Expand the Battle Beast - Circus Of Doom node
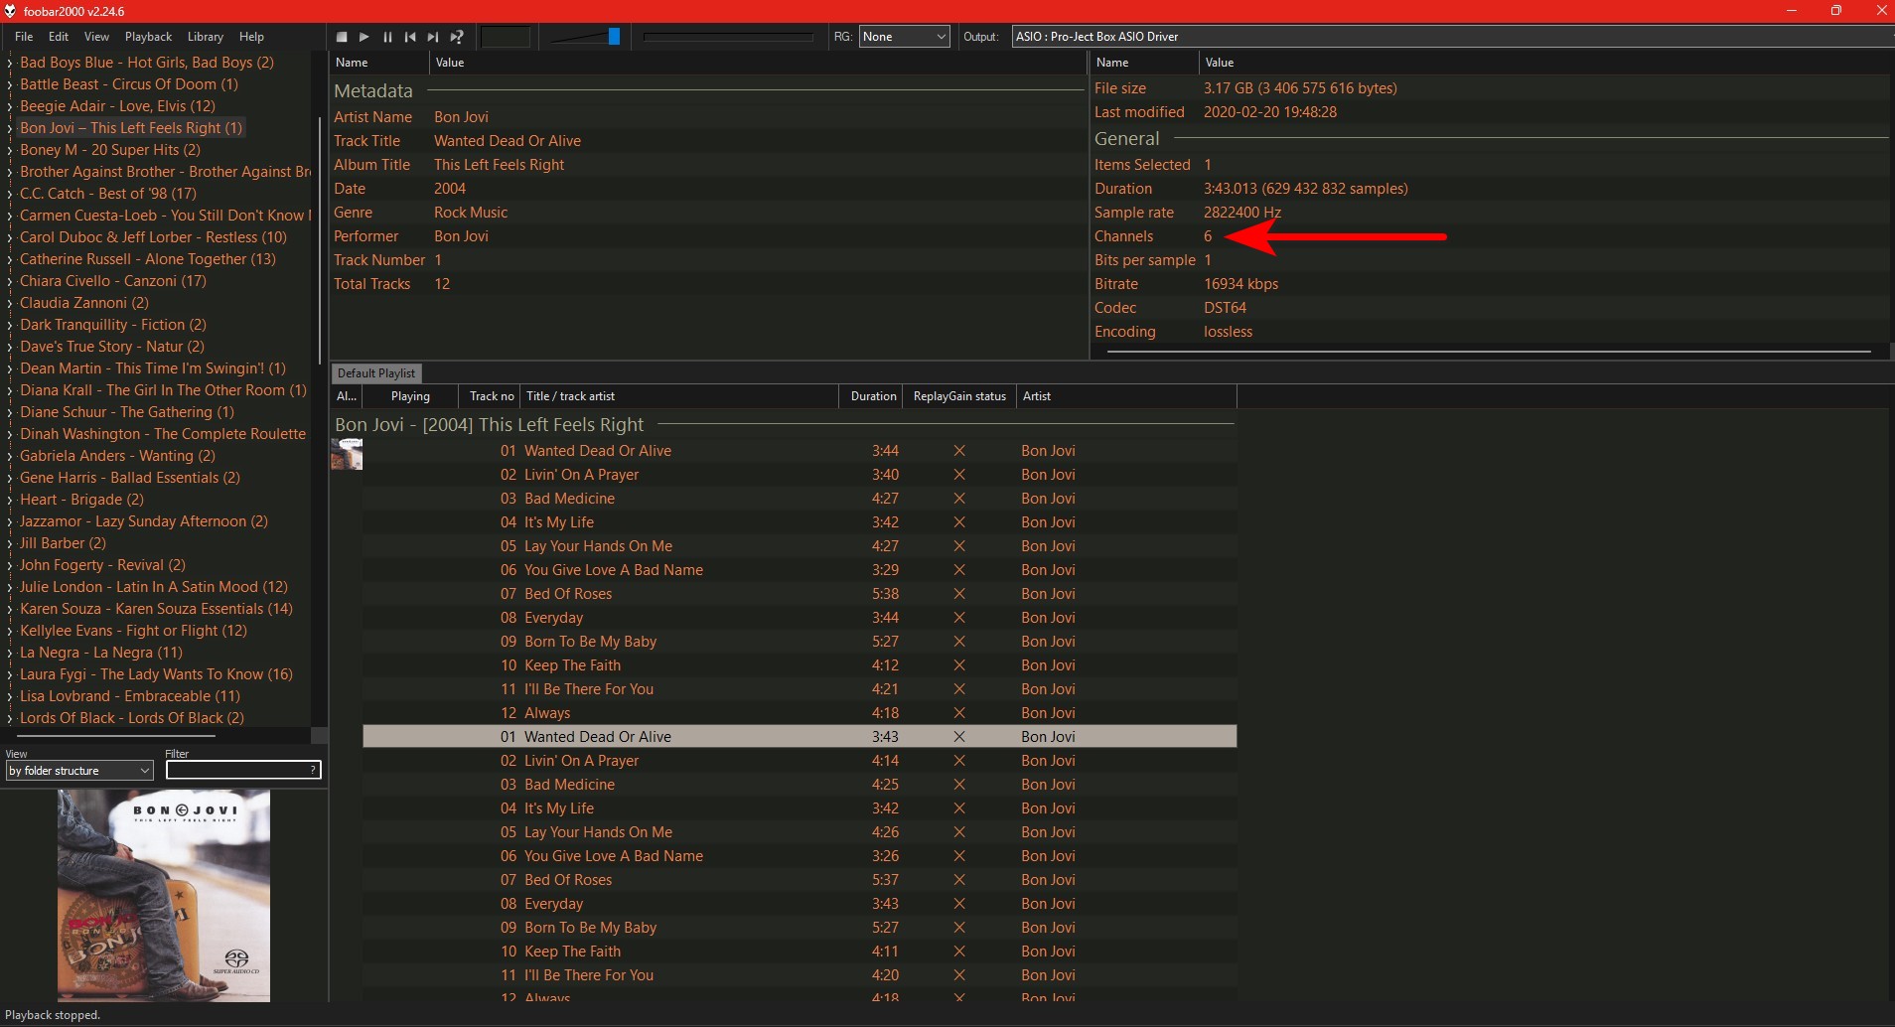This screenshot has width=1895, height=1027. [x=10, y=84]
